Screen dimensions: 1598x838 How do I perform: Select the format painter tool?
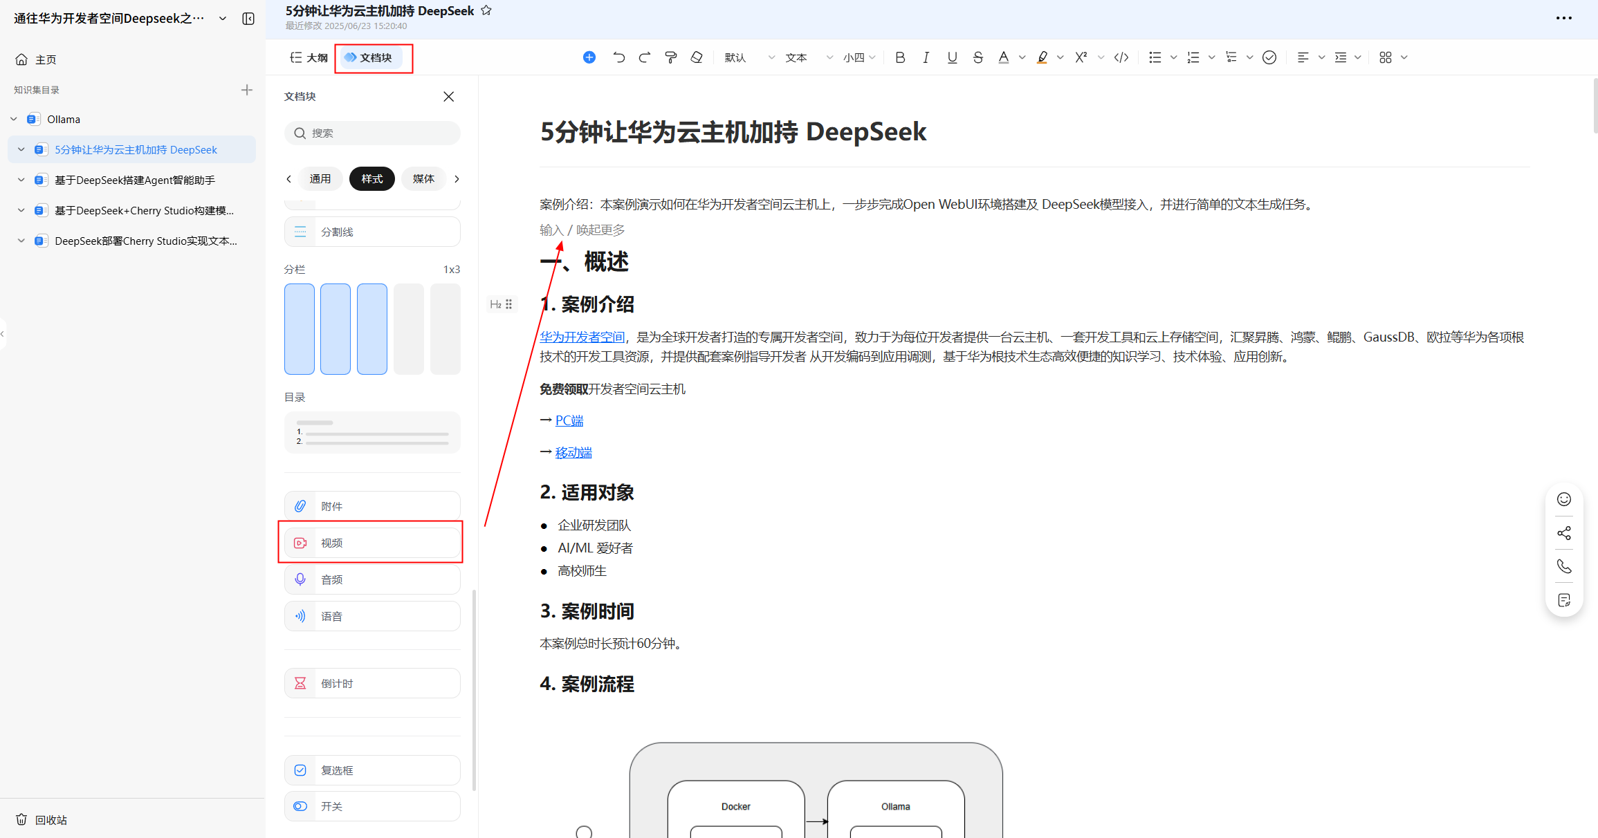click(670, 57)
